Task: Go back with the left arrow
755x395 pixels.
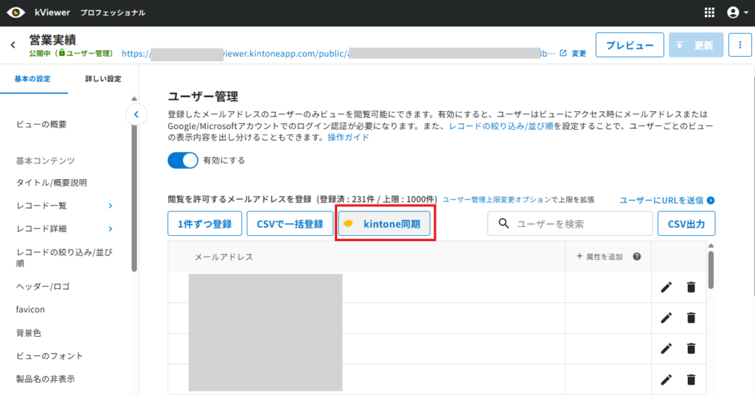Action: click(x=13, y=45)
